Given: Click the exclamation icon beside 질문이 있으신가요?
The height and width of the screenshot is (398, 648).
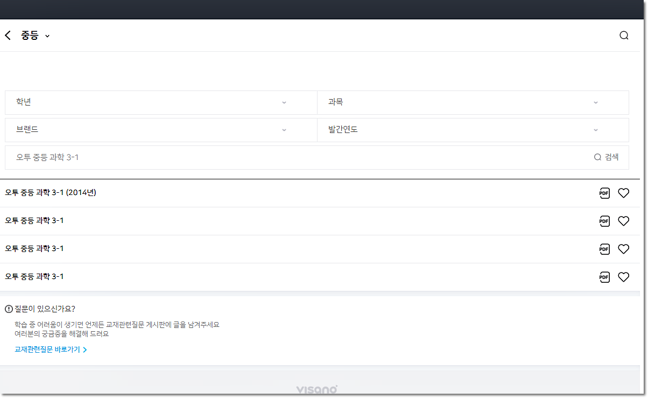Looking at the screenshot, I should [9, 309].
